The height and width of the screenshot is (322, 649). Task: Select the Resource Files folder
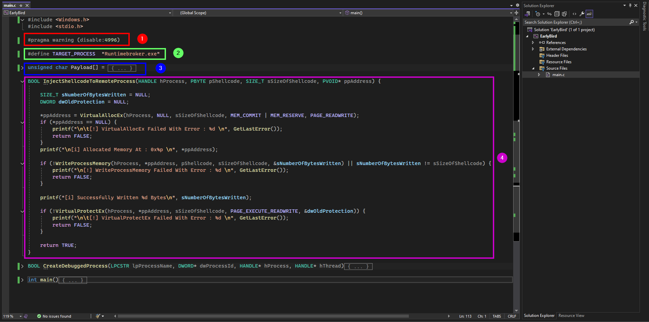[559, 62]
